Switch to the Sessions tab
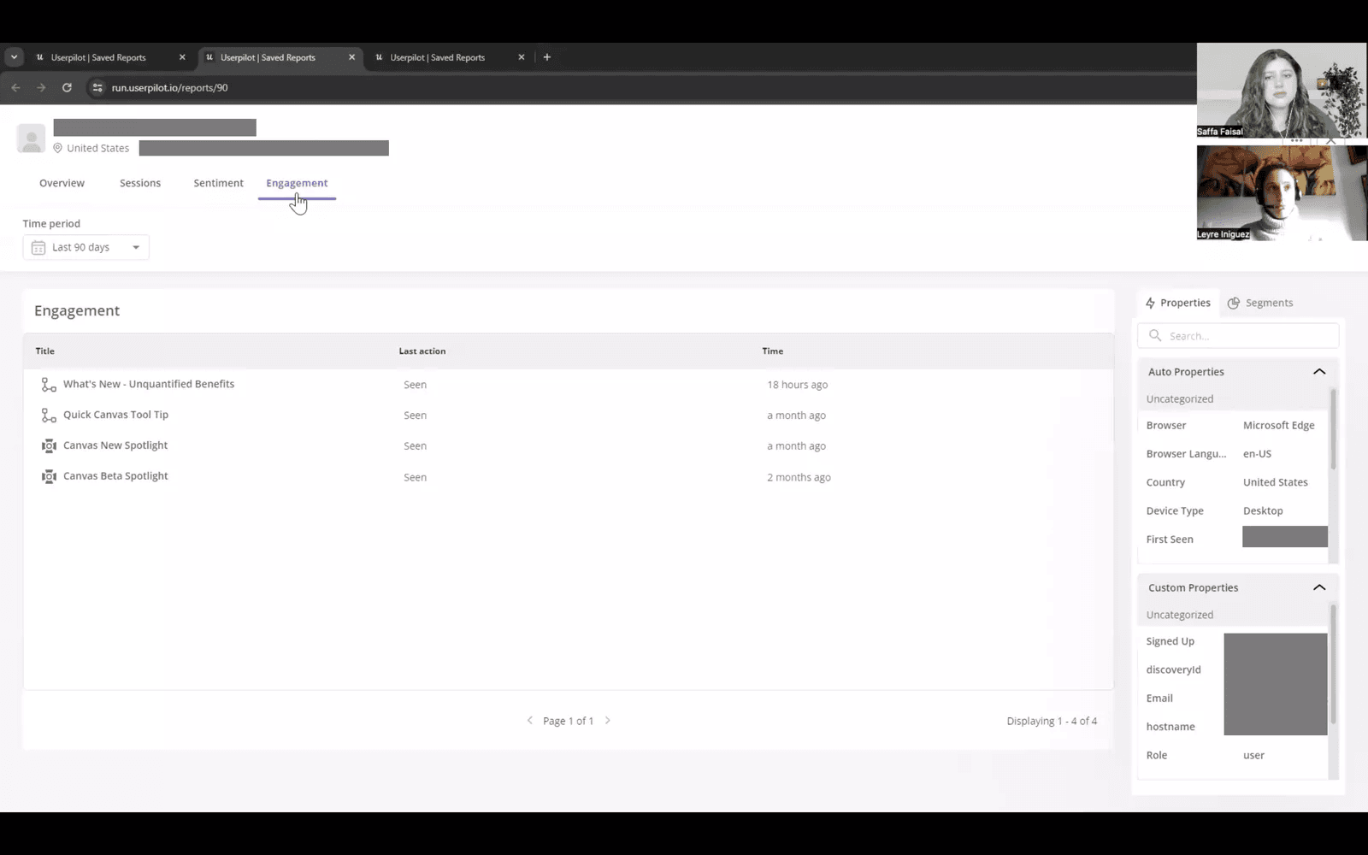The width and height of the screenshot is (1368, 855). point(140,182)
